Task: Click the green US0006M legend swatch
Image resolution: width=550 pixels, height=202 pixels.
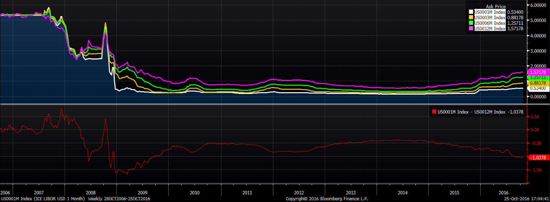Action: (x=471, y=23)
